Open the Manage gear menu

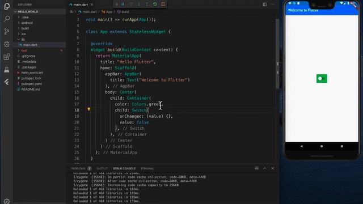7,201
